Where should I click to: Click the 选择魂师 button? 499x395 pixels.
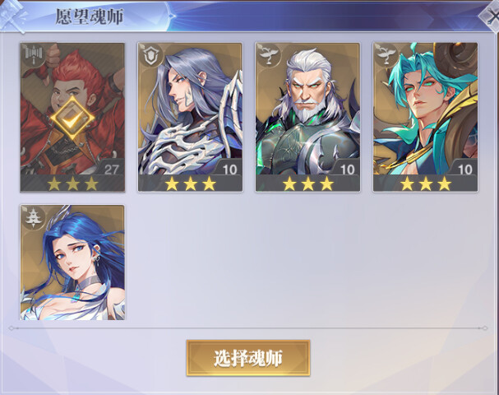coord(248,358)
